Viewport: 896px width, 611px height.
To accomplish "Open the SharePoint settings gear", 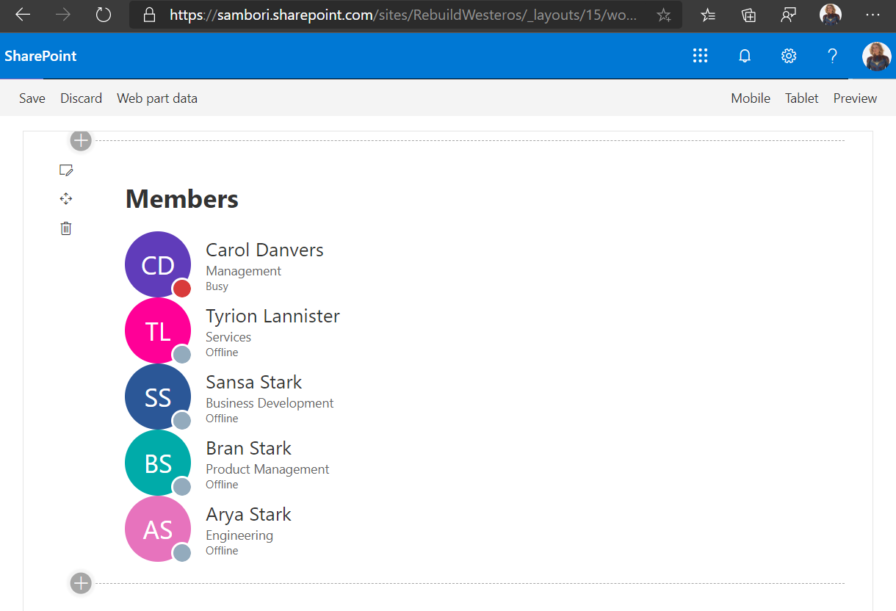I will [x=788, y=56].
